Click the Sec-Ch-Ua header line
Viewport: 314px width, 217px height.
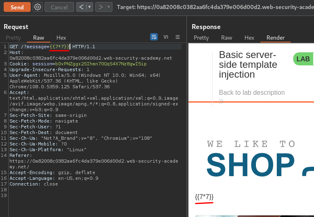(x=81, y=138)
